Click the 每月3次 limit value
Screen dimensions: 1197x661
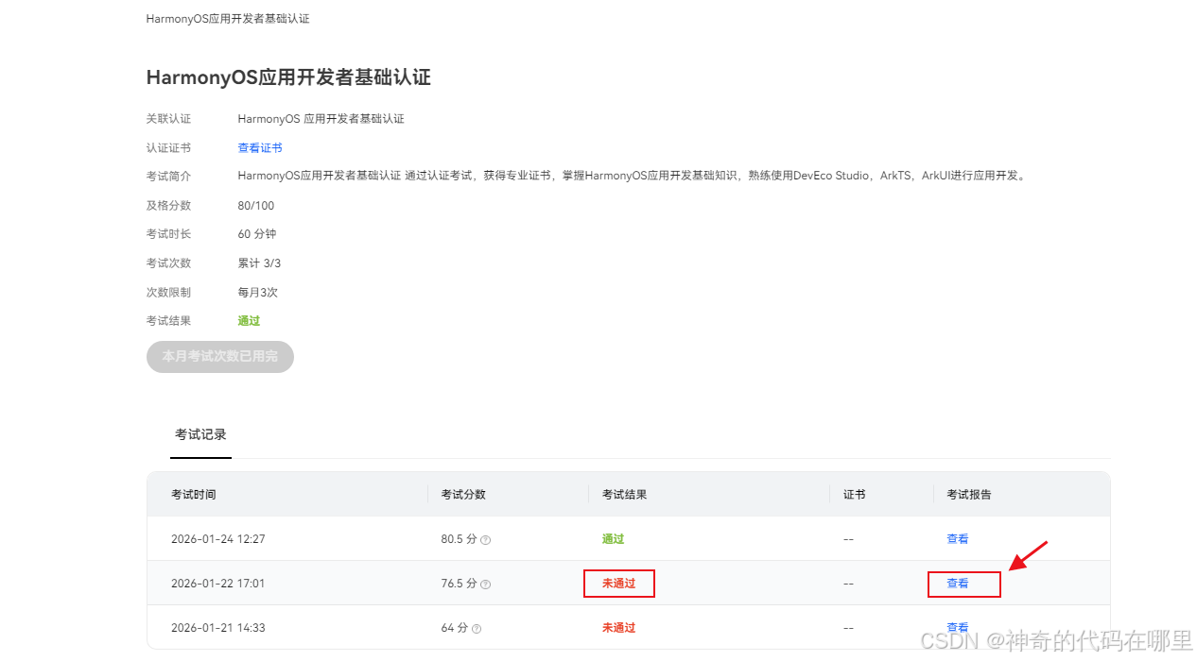click(x=258, y=293)
